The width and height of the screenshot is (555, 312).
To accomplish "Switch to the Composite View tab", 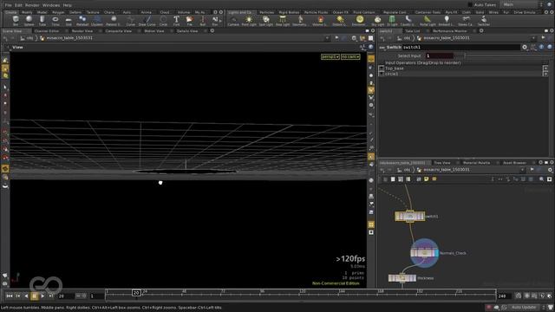I will [x=118, y=31].
